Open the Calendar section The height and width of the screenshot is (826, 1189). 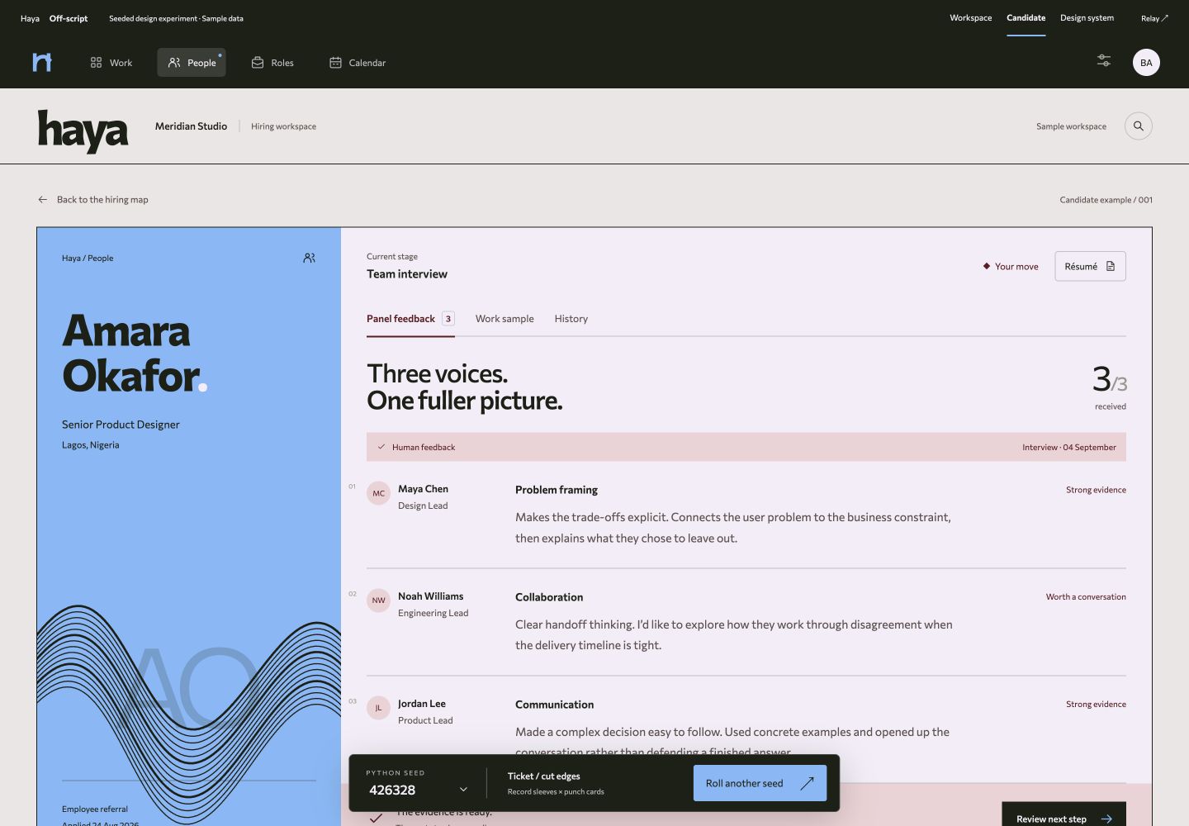coord(358,63)
